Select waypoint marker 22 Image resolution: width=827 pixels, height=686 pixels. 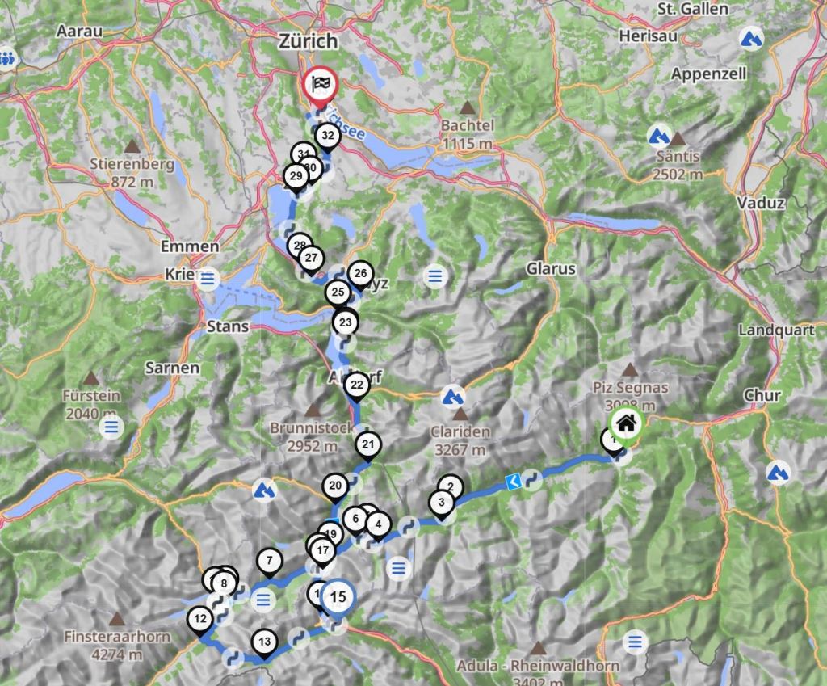coord(356,385)
